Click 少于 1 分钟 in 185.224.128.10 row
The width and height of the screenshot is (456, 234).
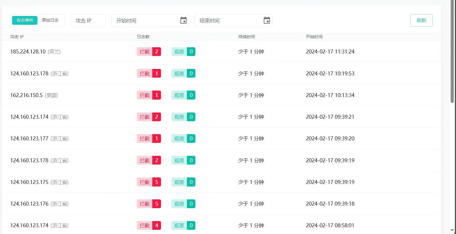point(251,52)
